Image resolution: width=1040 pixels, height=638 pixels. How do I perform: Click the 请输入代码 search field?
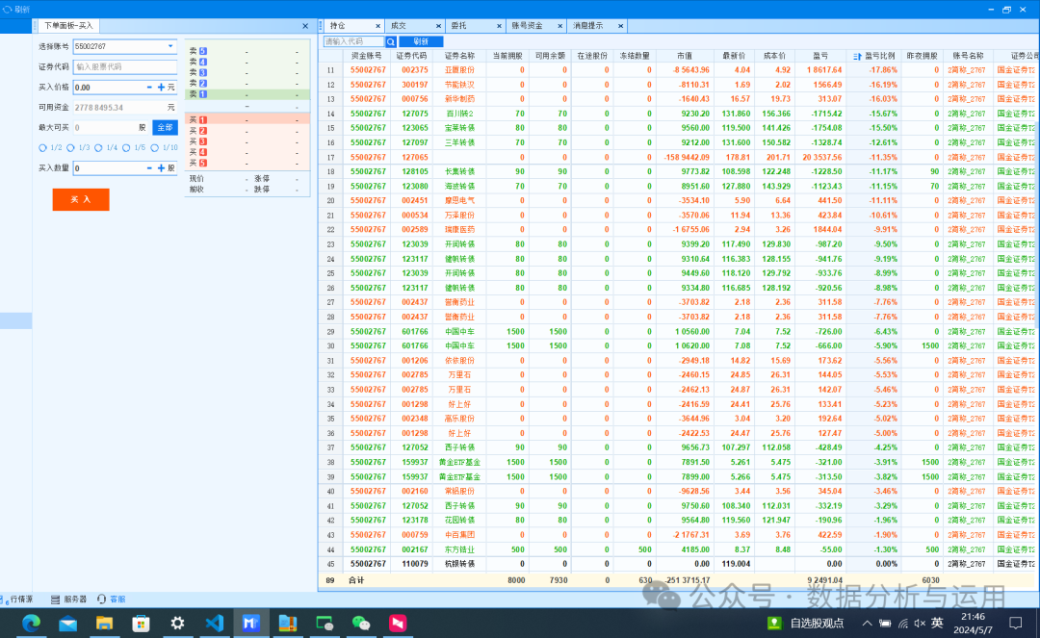(353, 41)
